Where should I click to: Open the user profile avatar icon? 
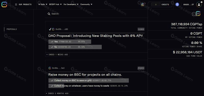pyautogui.click(x=199, y=5)
